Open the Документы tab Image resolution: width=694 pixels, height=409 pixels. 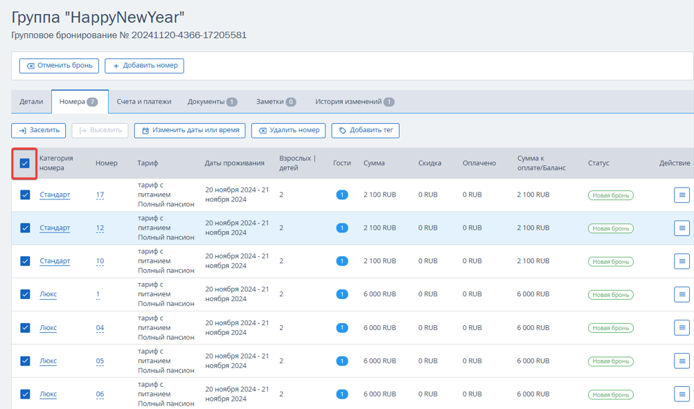[x=213, y=102]
